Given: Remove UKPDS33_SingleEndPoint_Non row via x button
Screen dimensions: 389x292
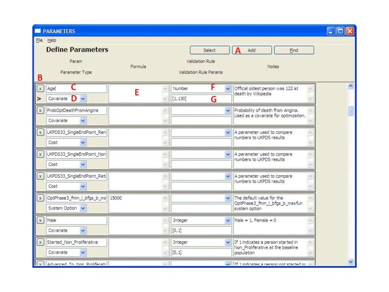Looking at the screenshot, I should pos(40,154).
